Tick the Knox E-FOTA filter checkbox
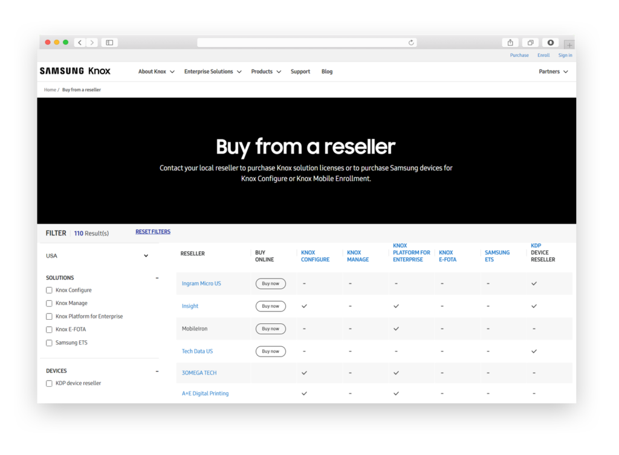The image size is (619, 455). coord(49,329)
